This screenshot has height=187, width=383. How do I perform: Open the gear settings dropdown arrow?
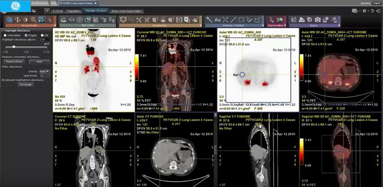point(368,11)
